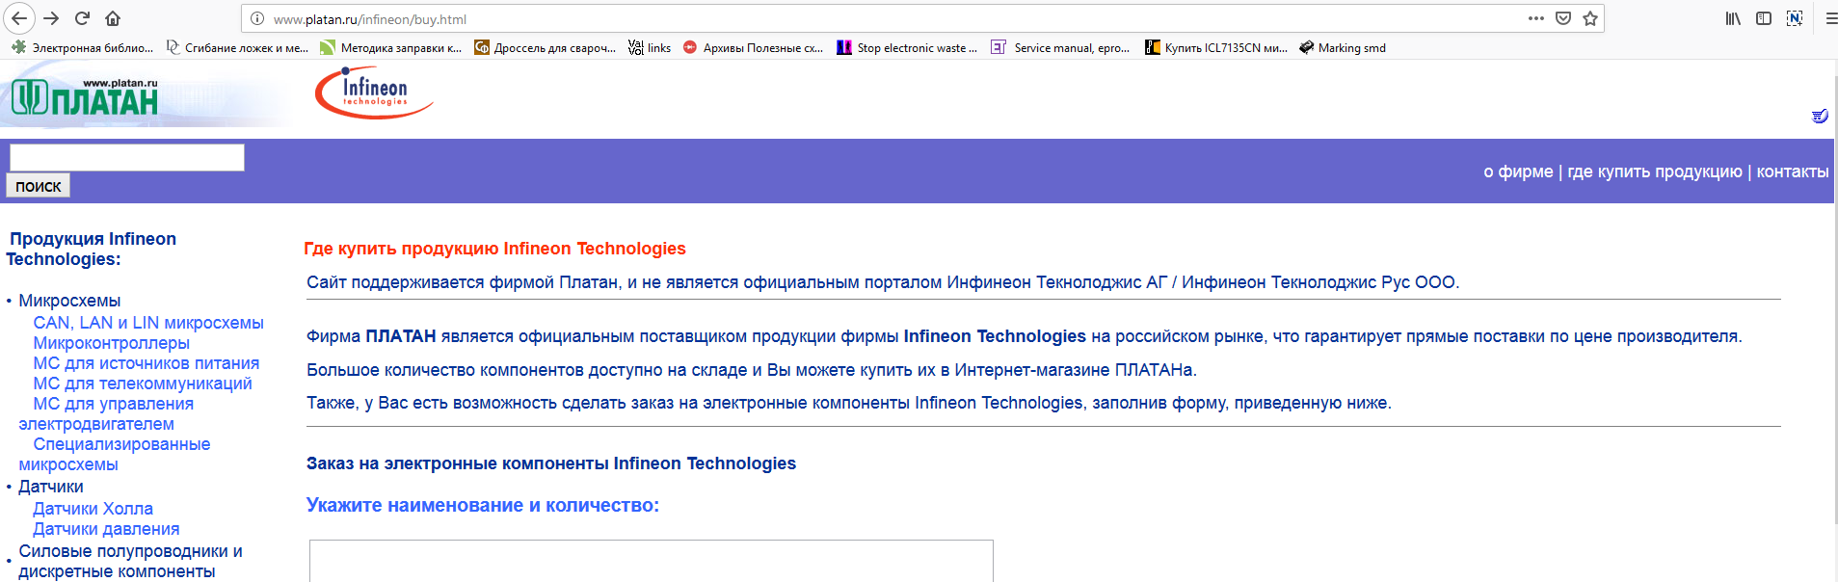Click the Infineon Technologies logo
Image resolution: width=1838 pixels, height=582 pixels.
pos(374,93)
